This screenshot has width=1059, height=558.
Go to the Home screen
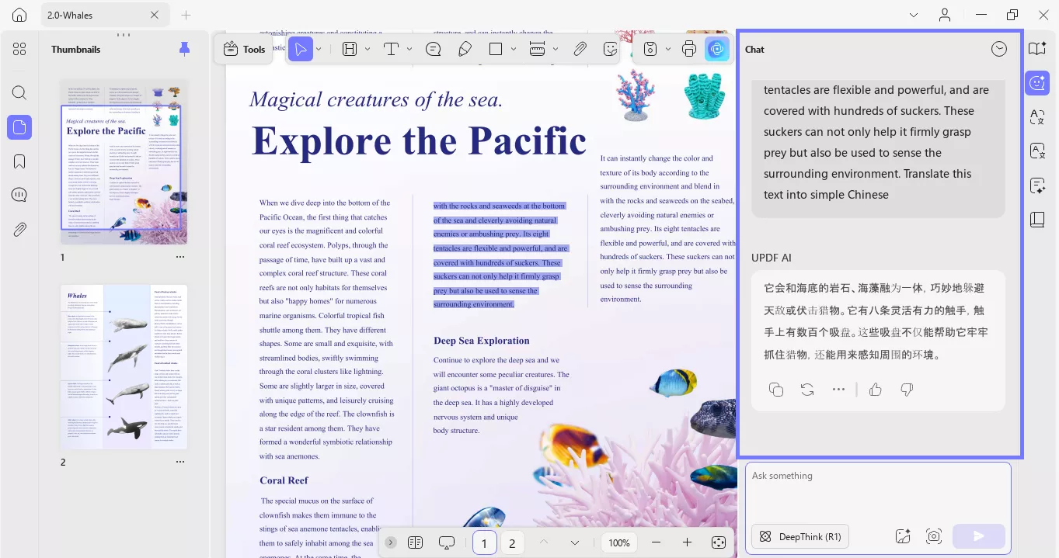pos(19,15)
